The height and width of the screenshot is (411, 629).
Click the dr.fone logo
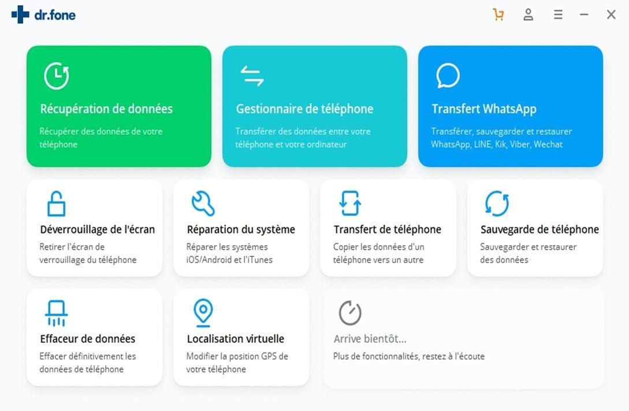[43, 15]
